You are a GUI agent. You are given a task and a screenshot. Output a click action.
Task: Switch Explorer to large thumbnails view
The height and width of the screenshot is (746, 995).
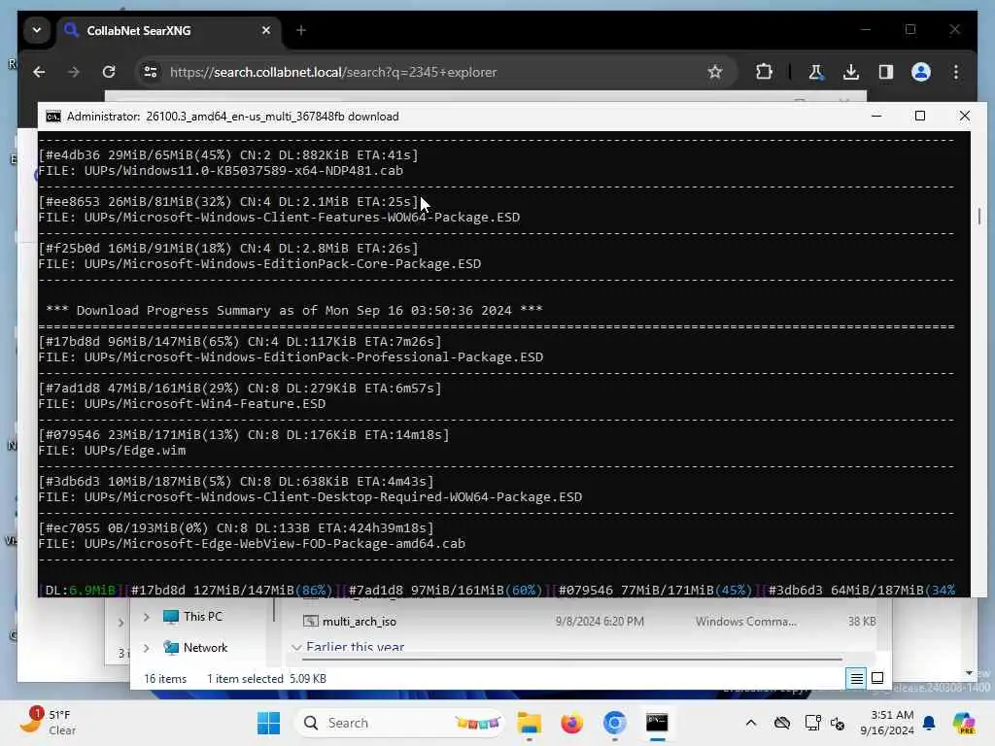coord(877,679)
